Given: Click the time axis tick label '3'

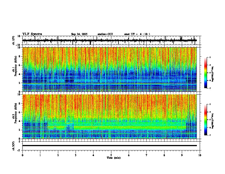Looking at the screenshot, I should click(x=76, y=155).
